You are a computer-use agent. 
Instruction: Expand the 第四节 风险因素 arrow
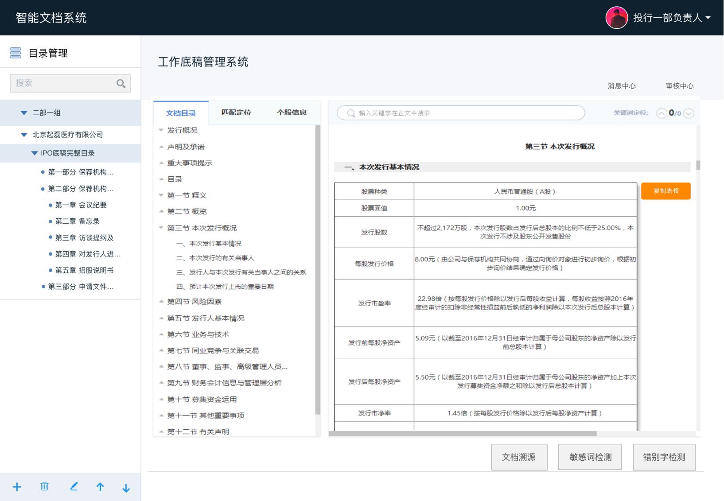pos(161,302)
